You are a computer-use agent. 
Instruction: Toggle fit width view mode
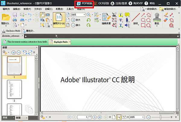(68, 20)
